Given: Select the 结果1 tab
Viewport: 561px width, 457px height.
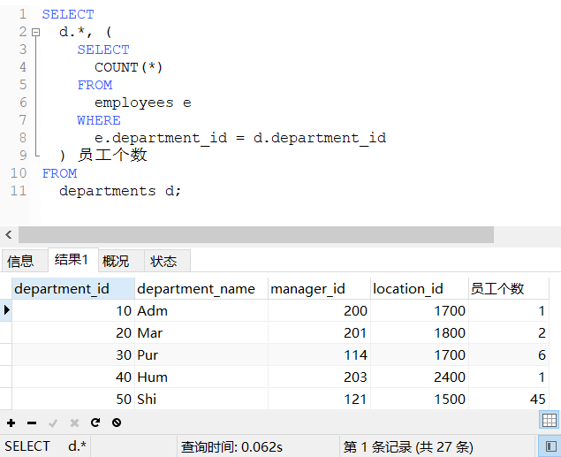Looking at the screenshot, I should (72, 260).
